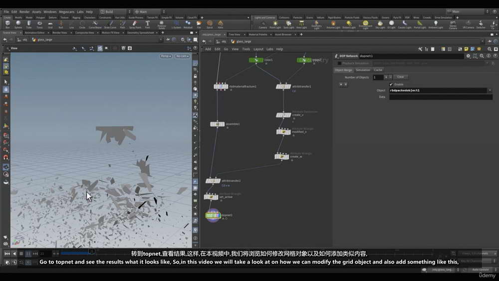Jump to first frame in playbar
Screen dimensions: 499x281
click(x=7, y=254)
